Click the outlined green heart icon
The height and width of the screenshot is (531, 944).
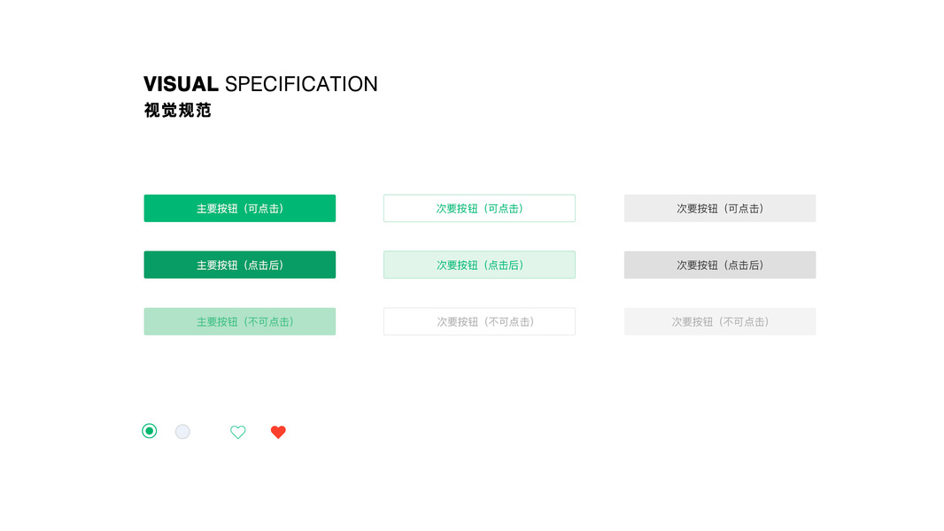point(237,432)
